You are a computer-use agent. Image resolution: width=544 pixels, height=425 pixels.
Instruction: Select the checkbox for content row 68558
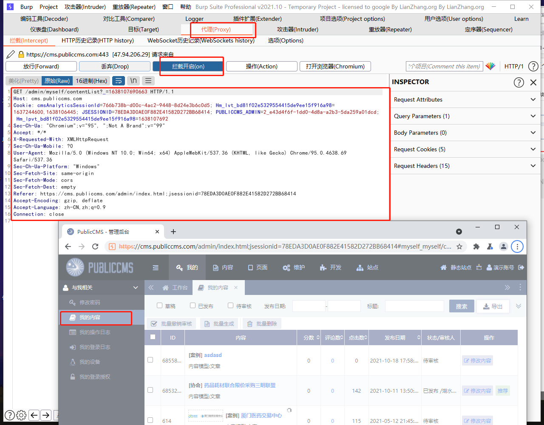click(150, 360)
